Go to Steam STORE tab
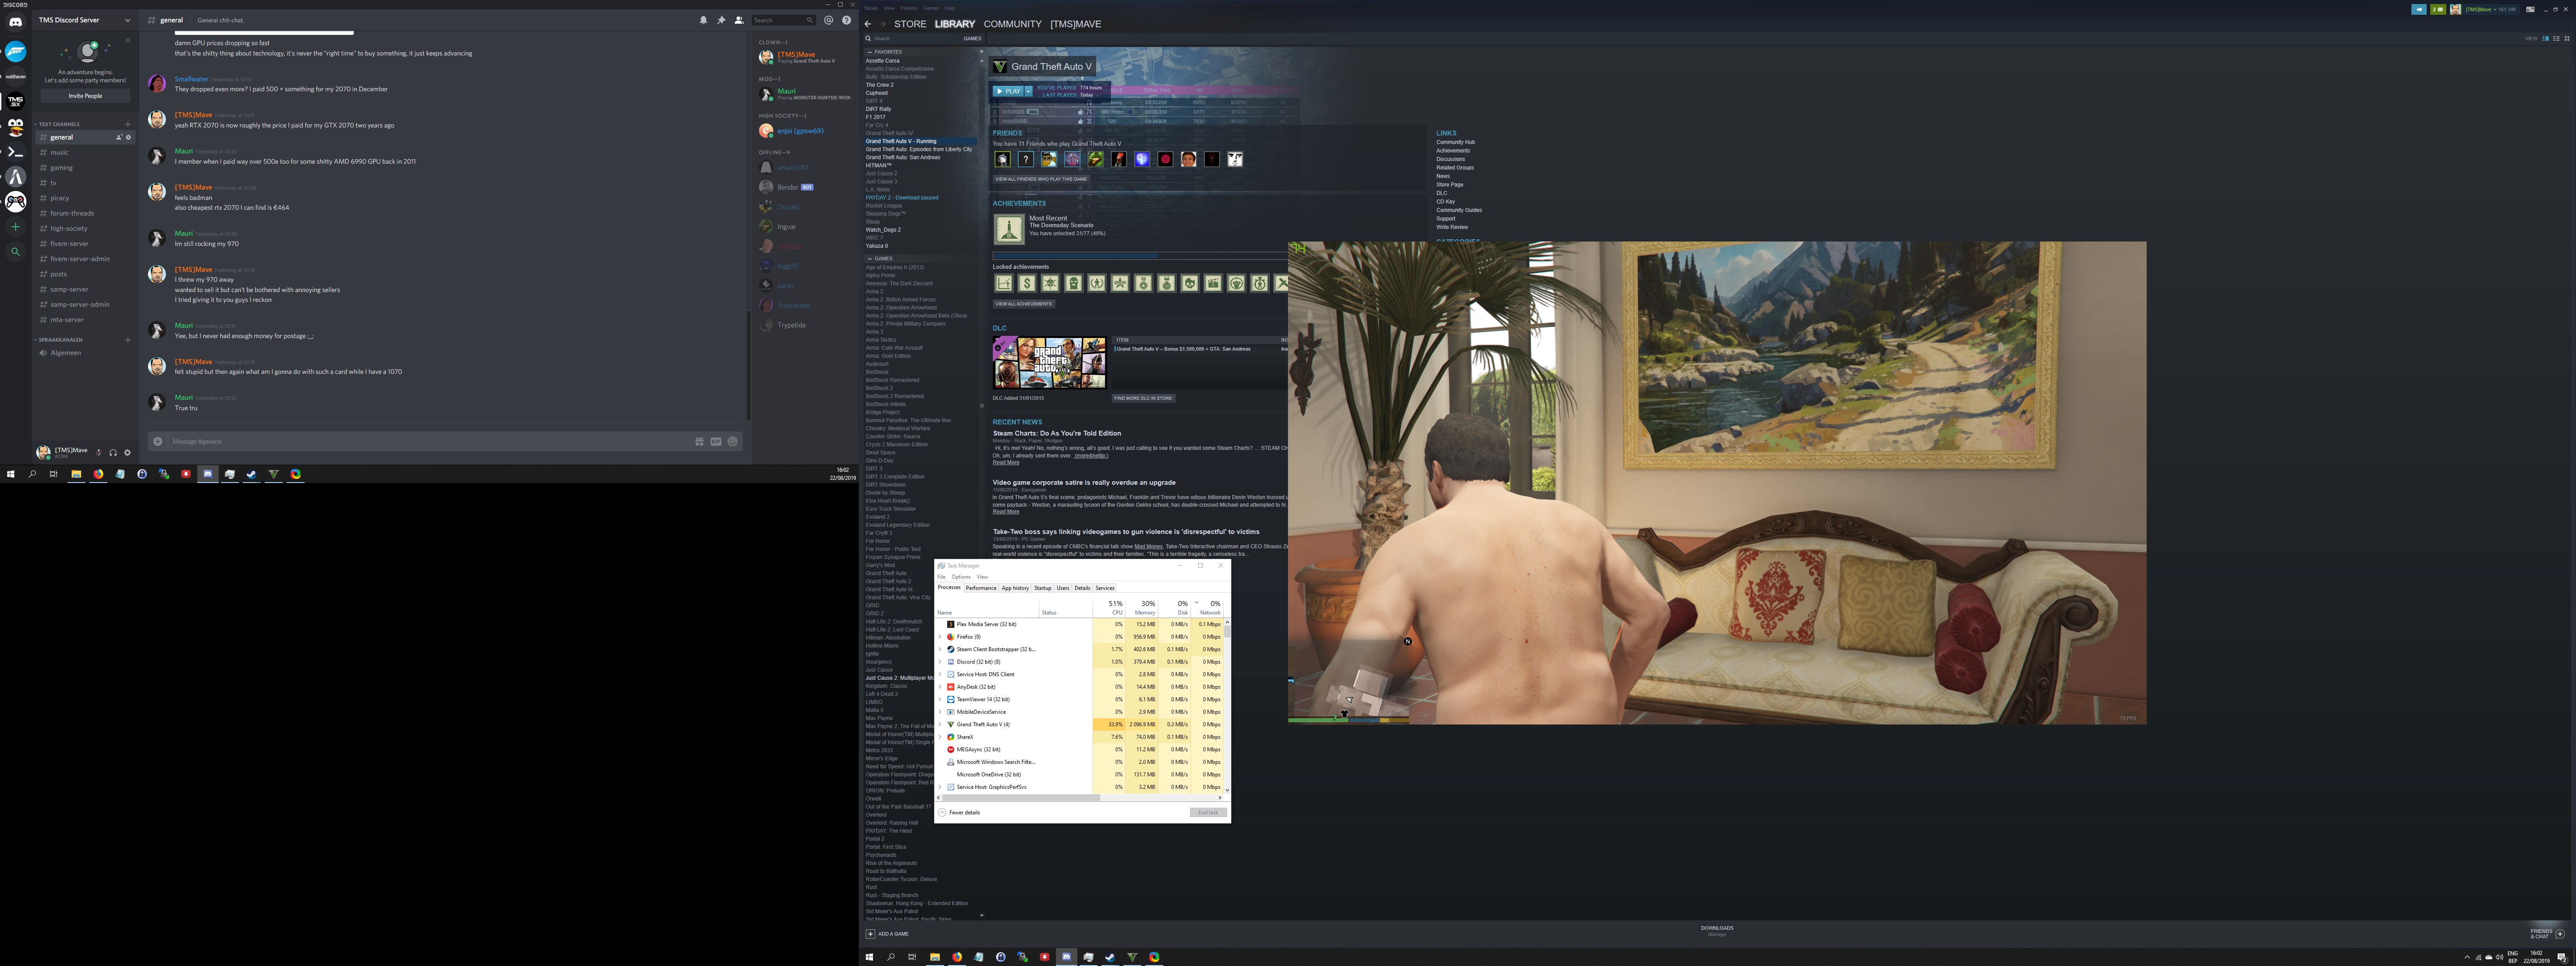Image resolution: width=2576 pixels, height=966 pixels. coord(910,24)
